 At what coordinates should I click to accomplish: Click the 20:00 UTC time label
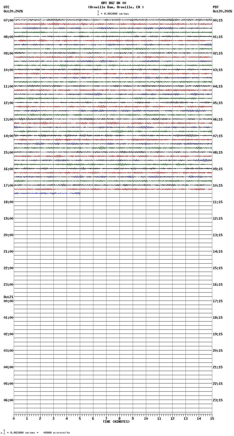click(9, 235)
